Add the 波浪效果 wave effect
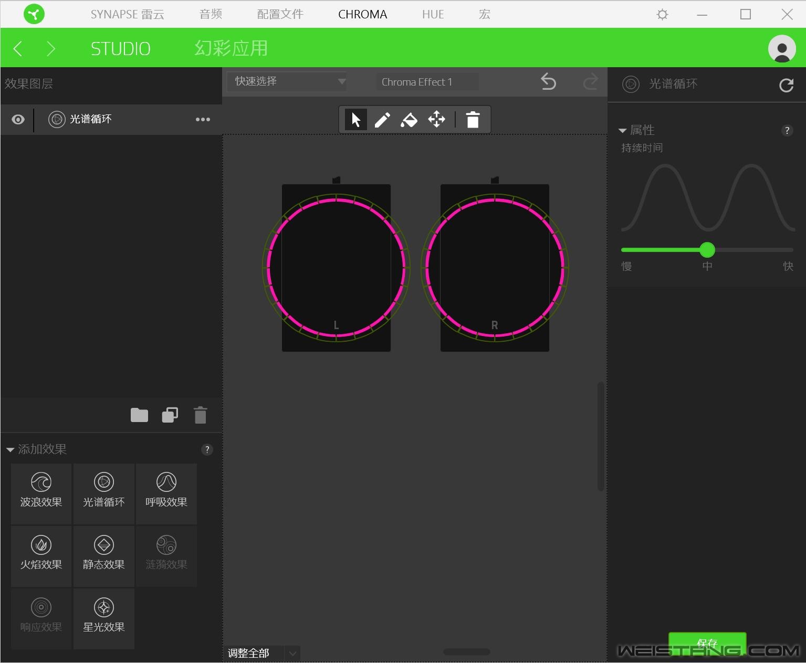Screen dimensions: 806x663 41,493
